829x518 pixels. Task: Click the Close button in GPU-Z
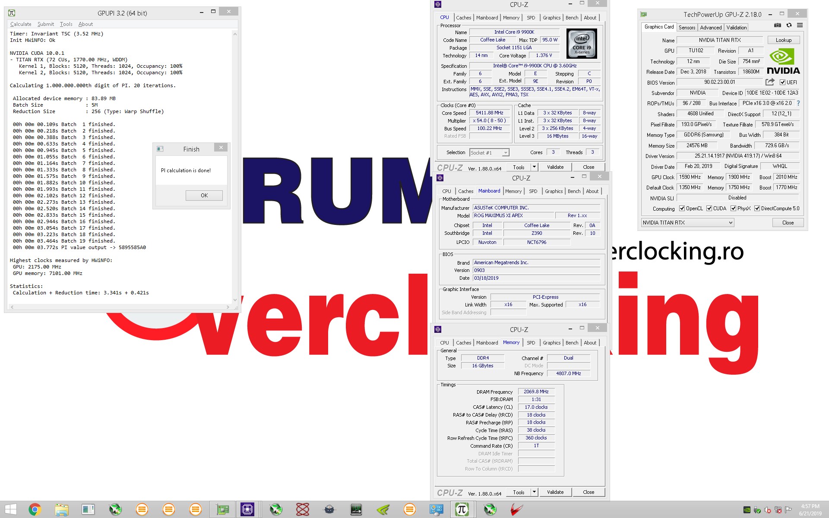pos(788,223)
